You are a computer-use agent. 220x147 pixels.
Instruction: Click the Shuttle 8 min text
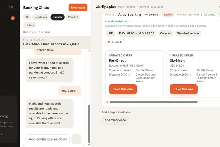(x=204, y=70)
